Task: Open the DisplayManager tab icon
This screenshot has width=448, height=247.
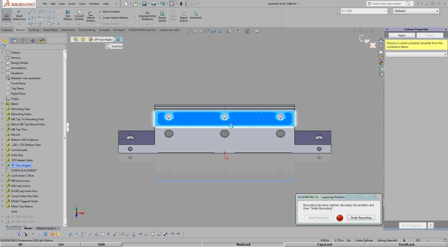Action: (x=42, y=41)
